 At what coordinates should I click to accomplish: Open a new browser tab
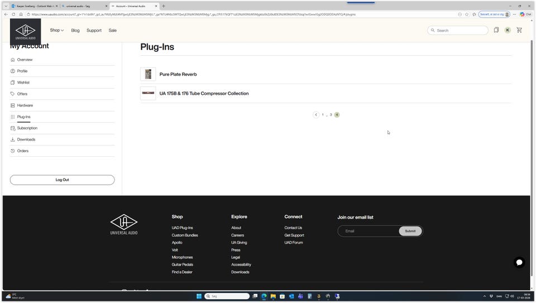point(164,6)
